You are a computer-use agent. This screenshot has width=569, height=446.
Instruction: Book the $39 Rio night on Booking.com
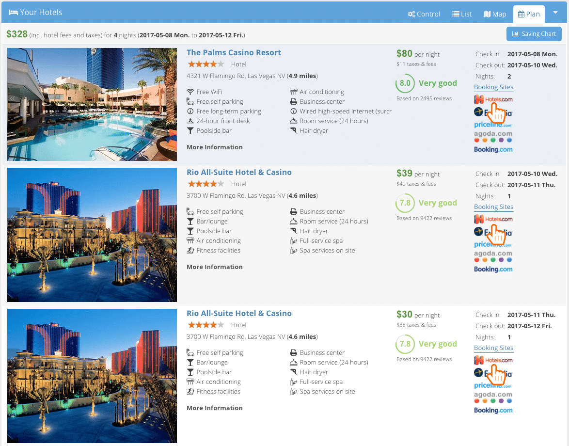pyautogui.click(x=493, y=269)
